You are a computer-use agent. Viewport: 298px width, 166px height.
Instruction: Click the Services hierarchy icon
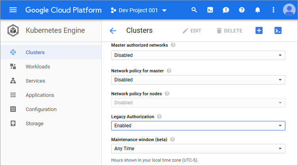13,81
